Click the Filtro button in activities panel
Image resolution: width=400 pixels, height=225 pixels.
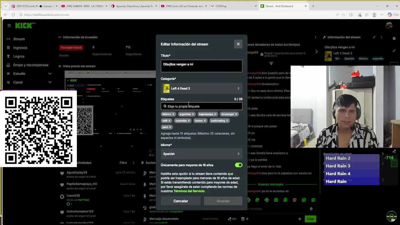click(123, 162)
